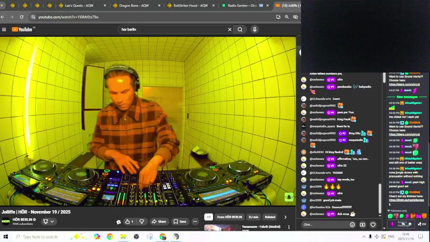Close the Lae's Quests - AQW tab

105,5
